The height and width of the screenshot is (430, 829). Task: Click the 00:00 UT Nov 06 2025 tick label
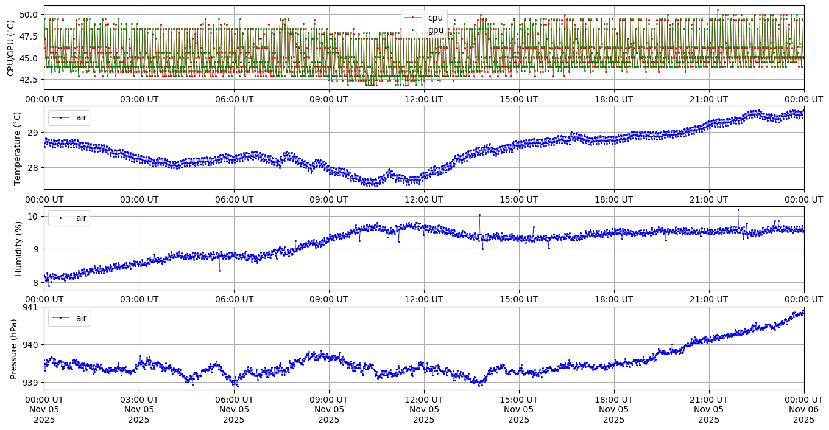[x=803, y=409]
